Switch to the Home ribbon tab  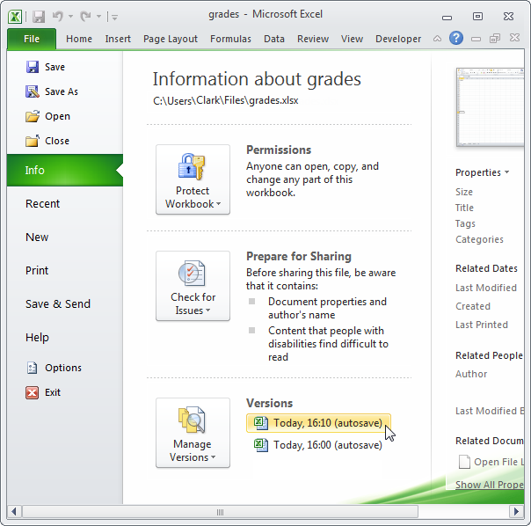click(x=79, y=39)
